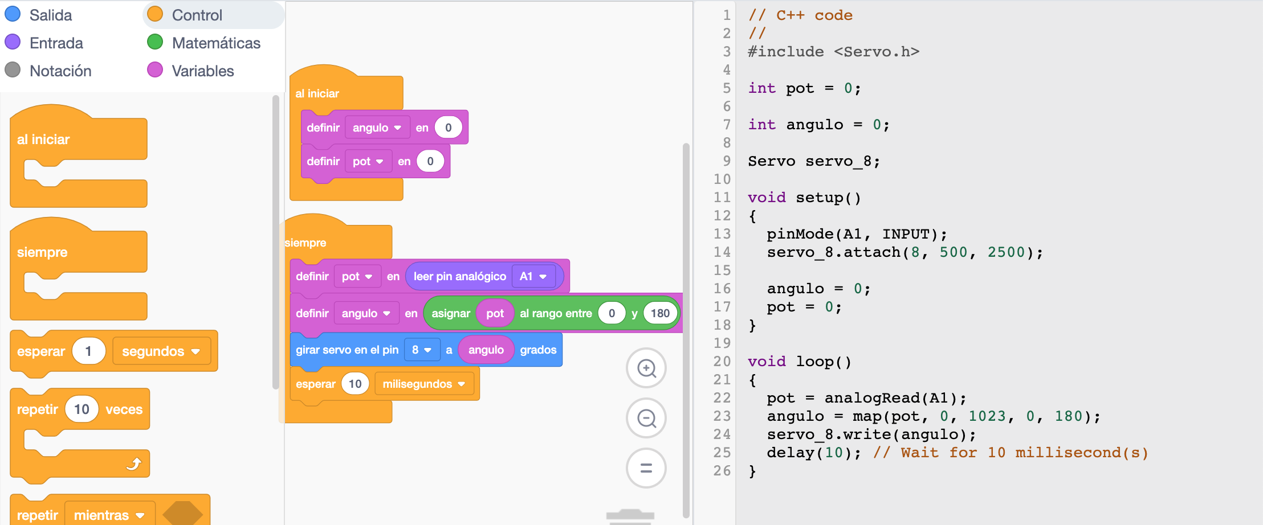The width and height of the screenshot is (1263, 525).
Task: Open the Variables block category
Action: point(202,71)
